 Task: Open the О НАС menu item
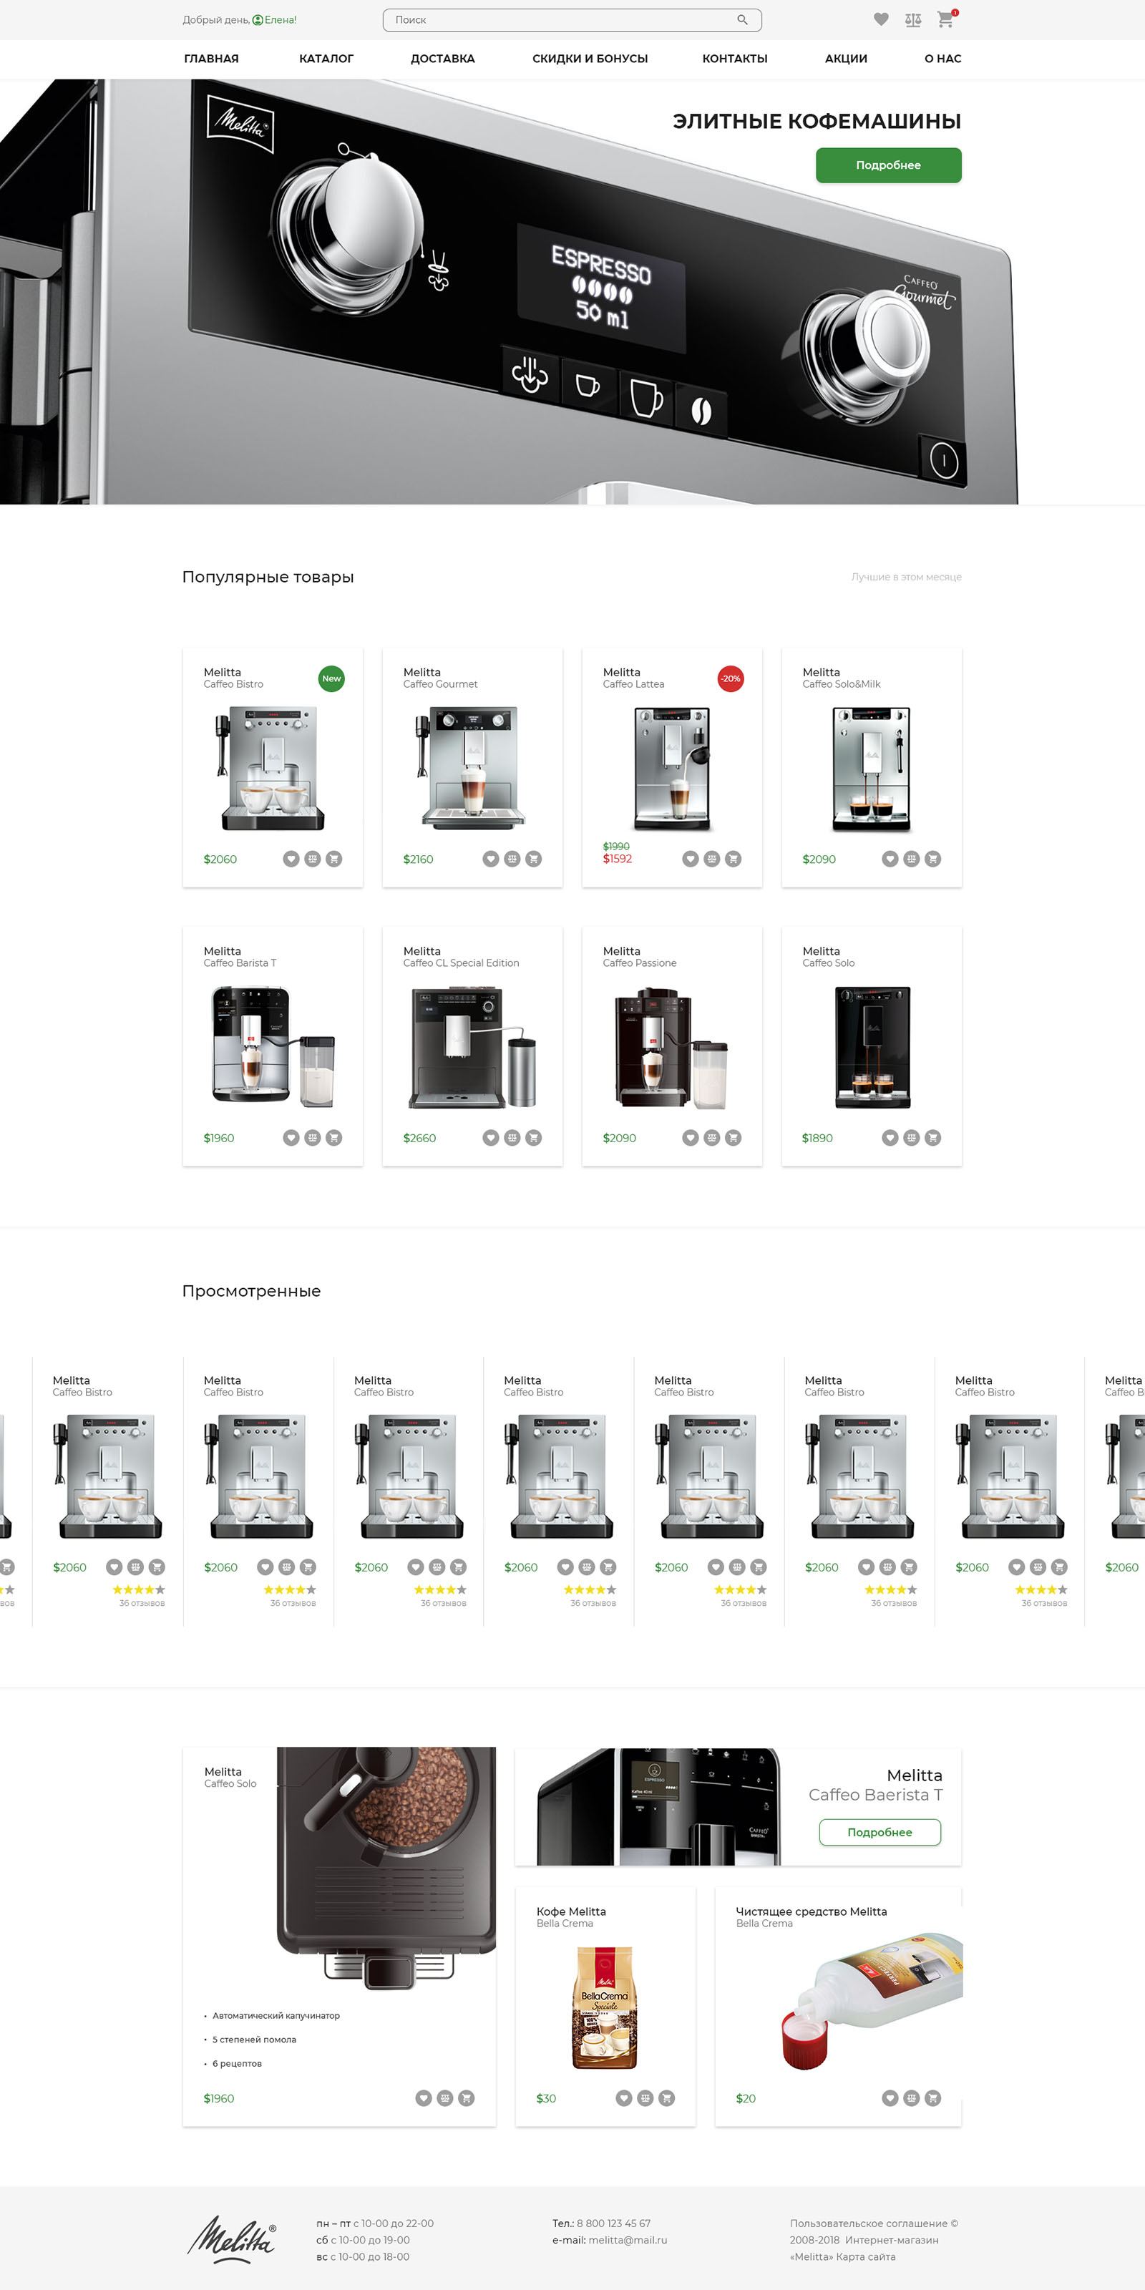(x=943, y=59)
